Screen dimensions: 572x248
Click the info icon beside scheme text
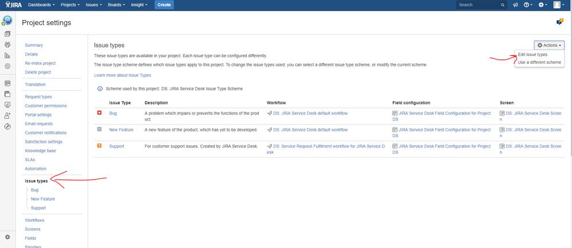click(100, 89)
